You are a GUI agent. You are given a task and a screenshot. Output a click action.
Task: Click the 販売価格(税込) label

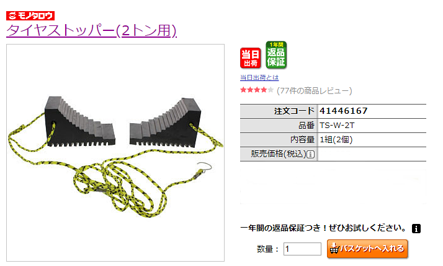coord(279,154)
